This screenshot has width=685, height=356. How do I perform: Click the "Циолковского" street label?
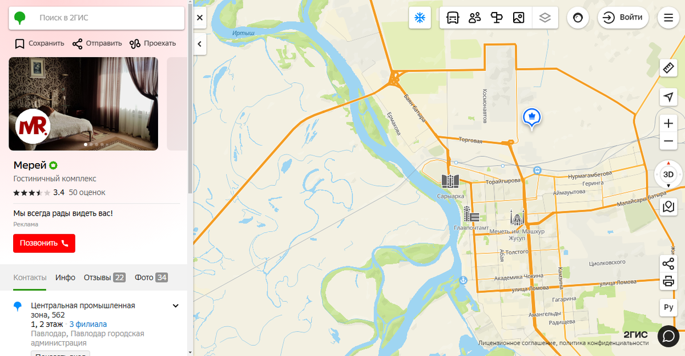[x=609, y=263]
